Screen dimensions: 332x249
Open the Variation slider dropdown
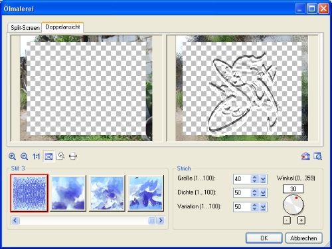(263, 207)
